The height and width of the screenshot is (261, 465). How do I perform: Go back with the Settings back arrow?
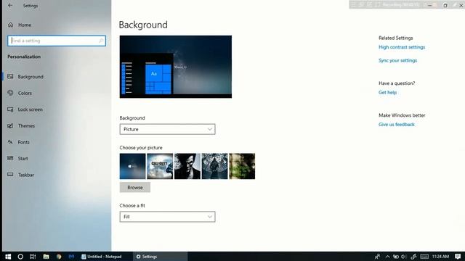coord(10,5)
